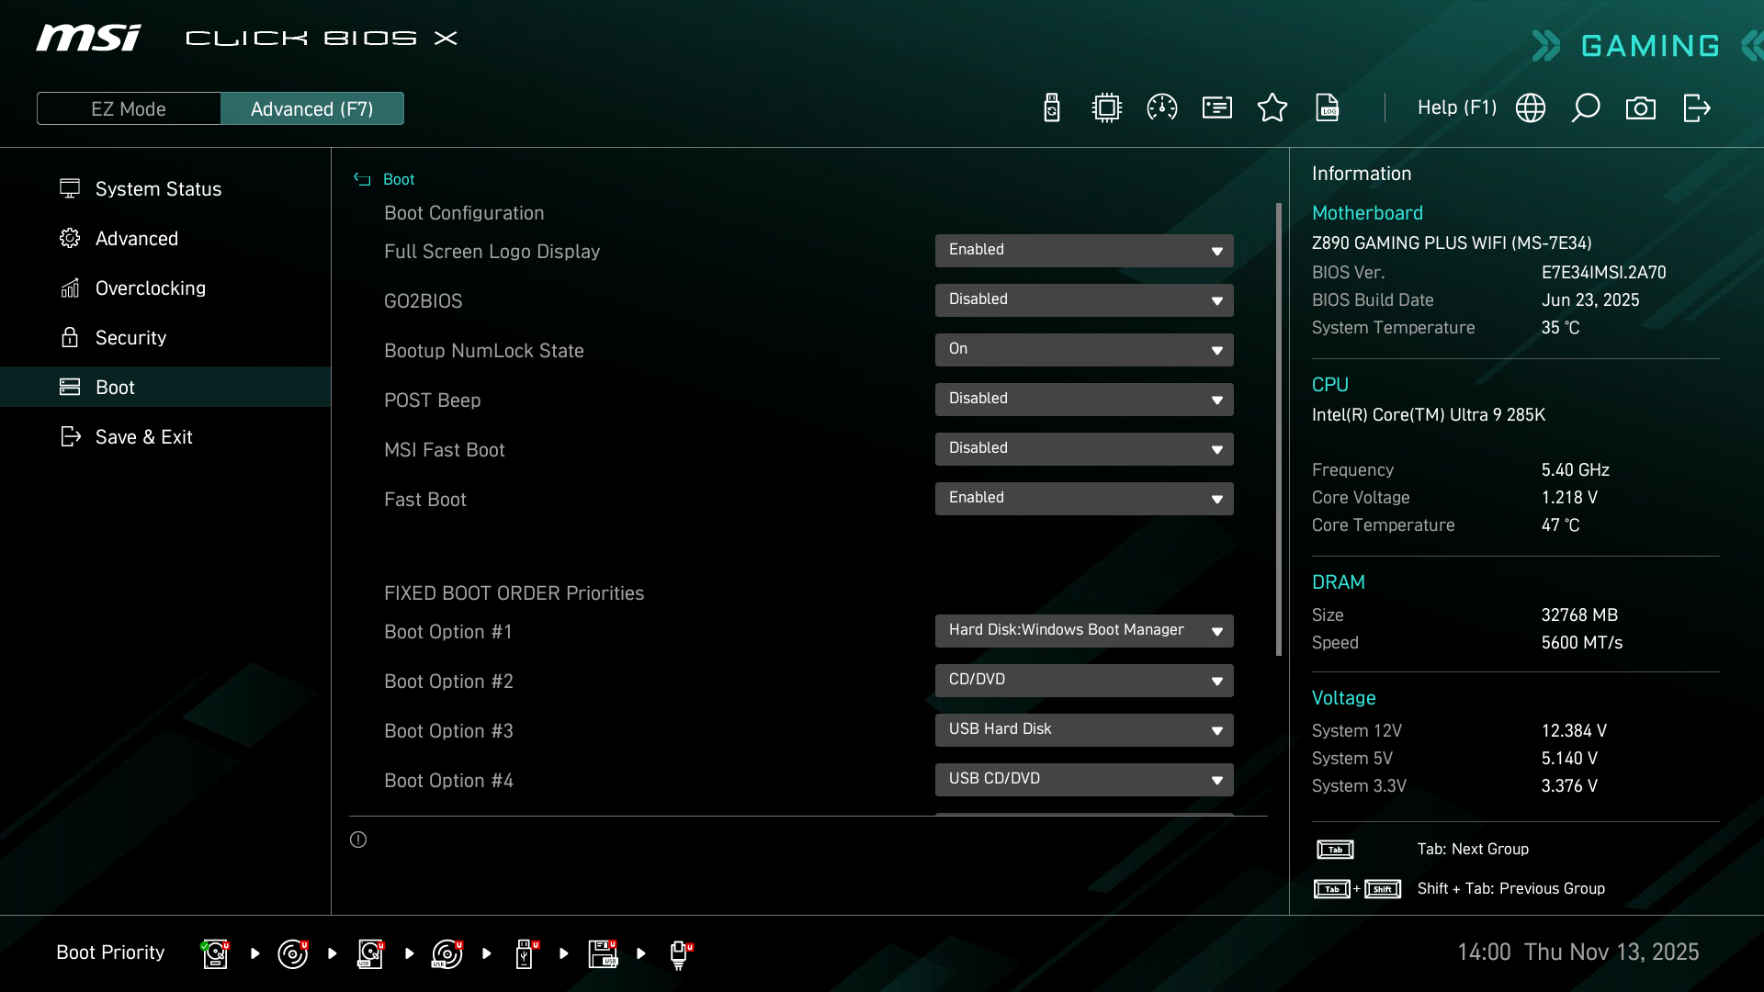The image size is (1764, 992).
Task: Click Help (F1)
Action: click(1456, 108)
